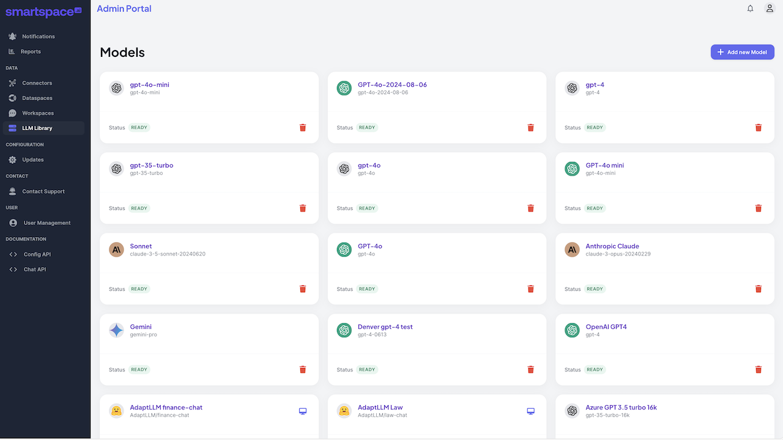Click trash icon on the gpt-4o card
783x440 pixels.
(531, 208)
